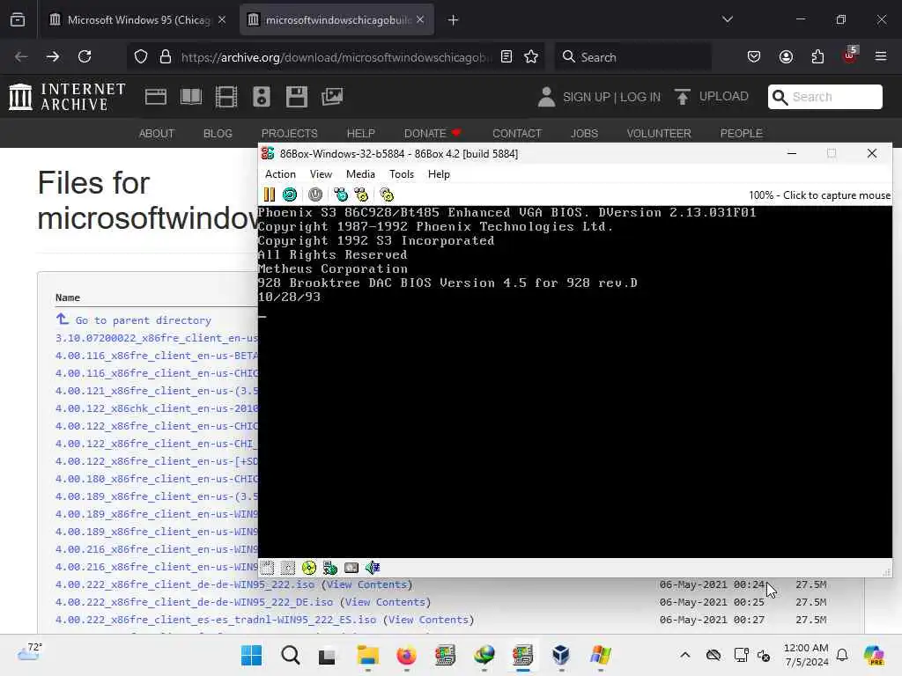Click the Firefox search box
This screenshot has width=902, height=676.
click(x=632, y=57)
